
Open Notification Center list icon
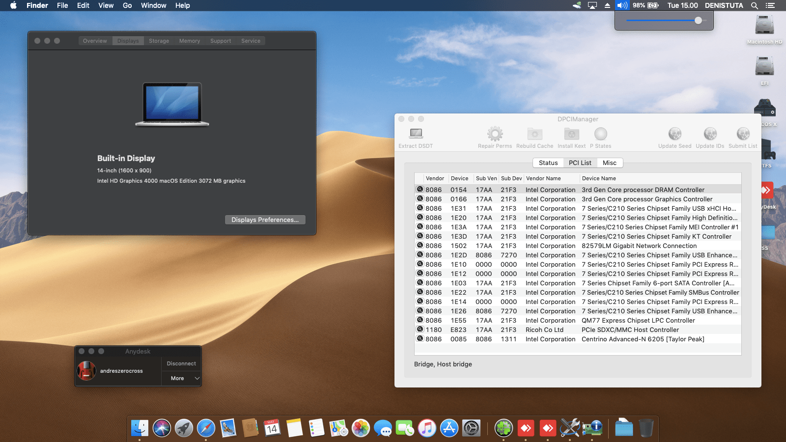point(770,5)
